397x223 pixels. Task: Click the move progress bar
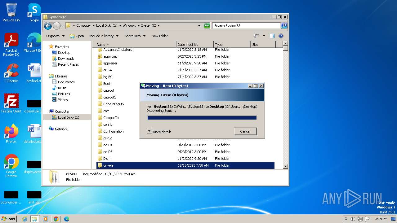(202, 118)
